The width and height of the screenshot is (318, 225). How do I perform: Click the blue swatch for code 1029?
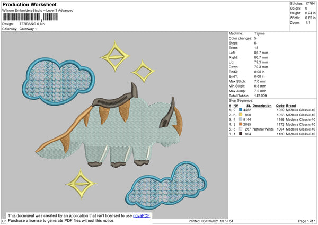pos(241,110)
